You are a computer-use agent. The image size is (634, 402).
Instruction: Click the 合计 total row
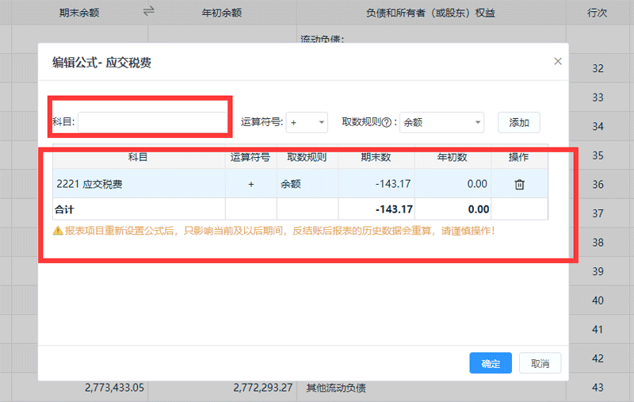139,209
